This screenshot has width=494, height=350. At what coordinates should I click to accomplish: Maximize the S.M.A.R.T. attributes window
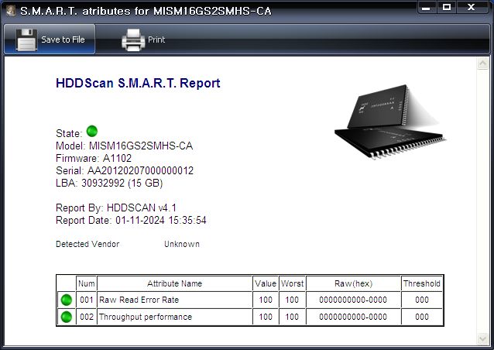pos(447,7)
